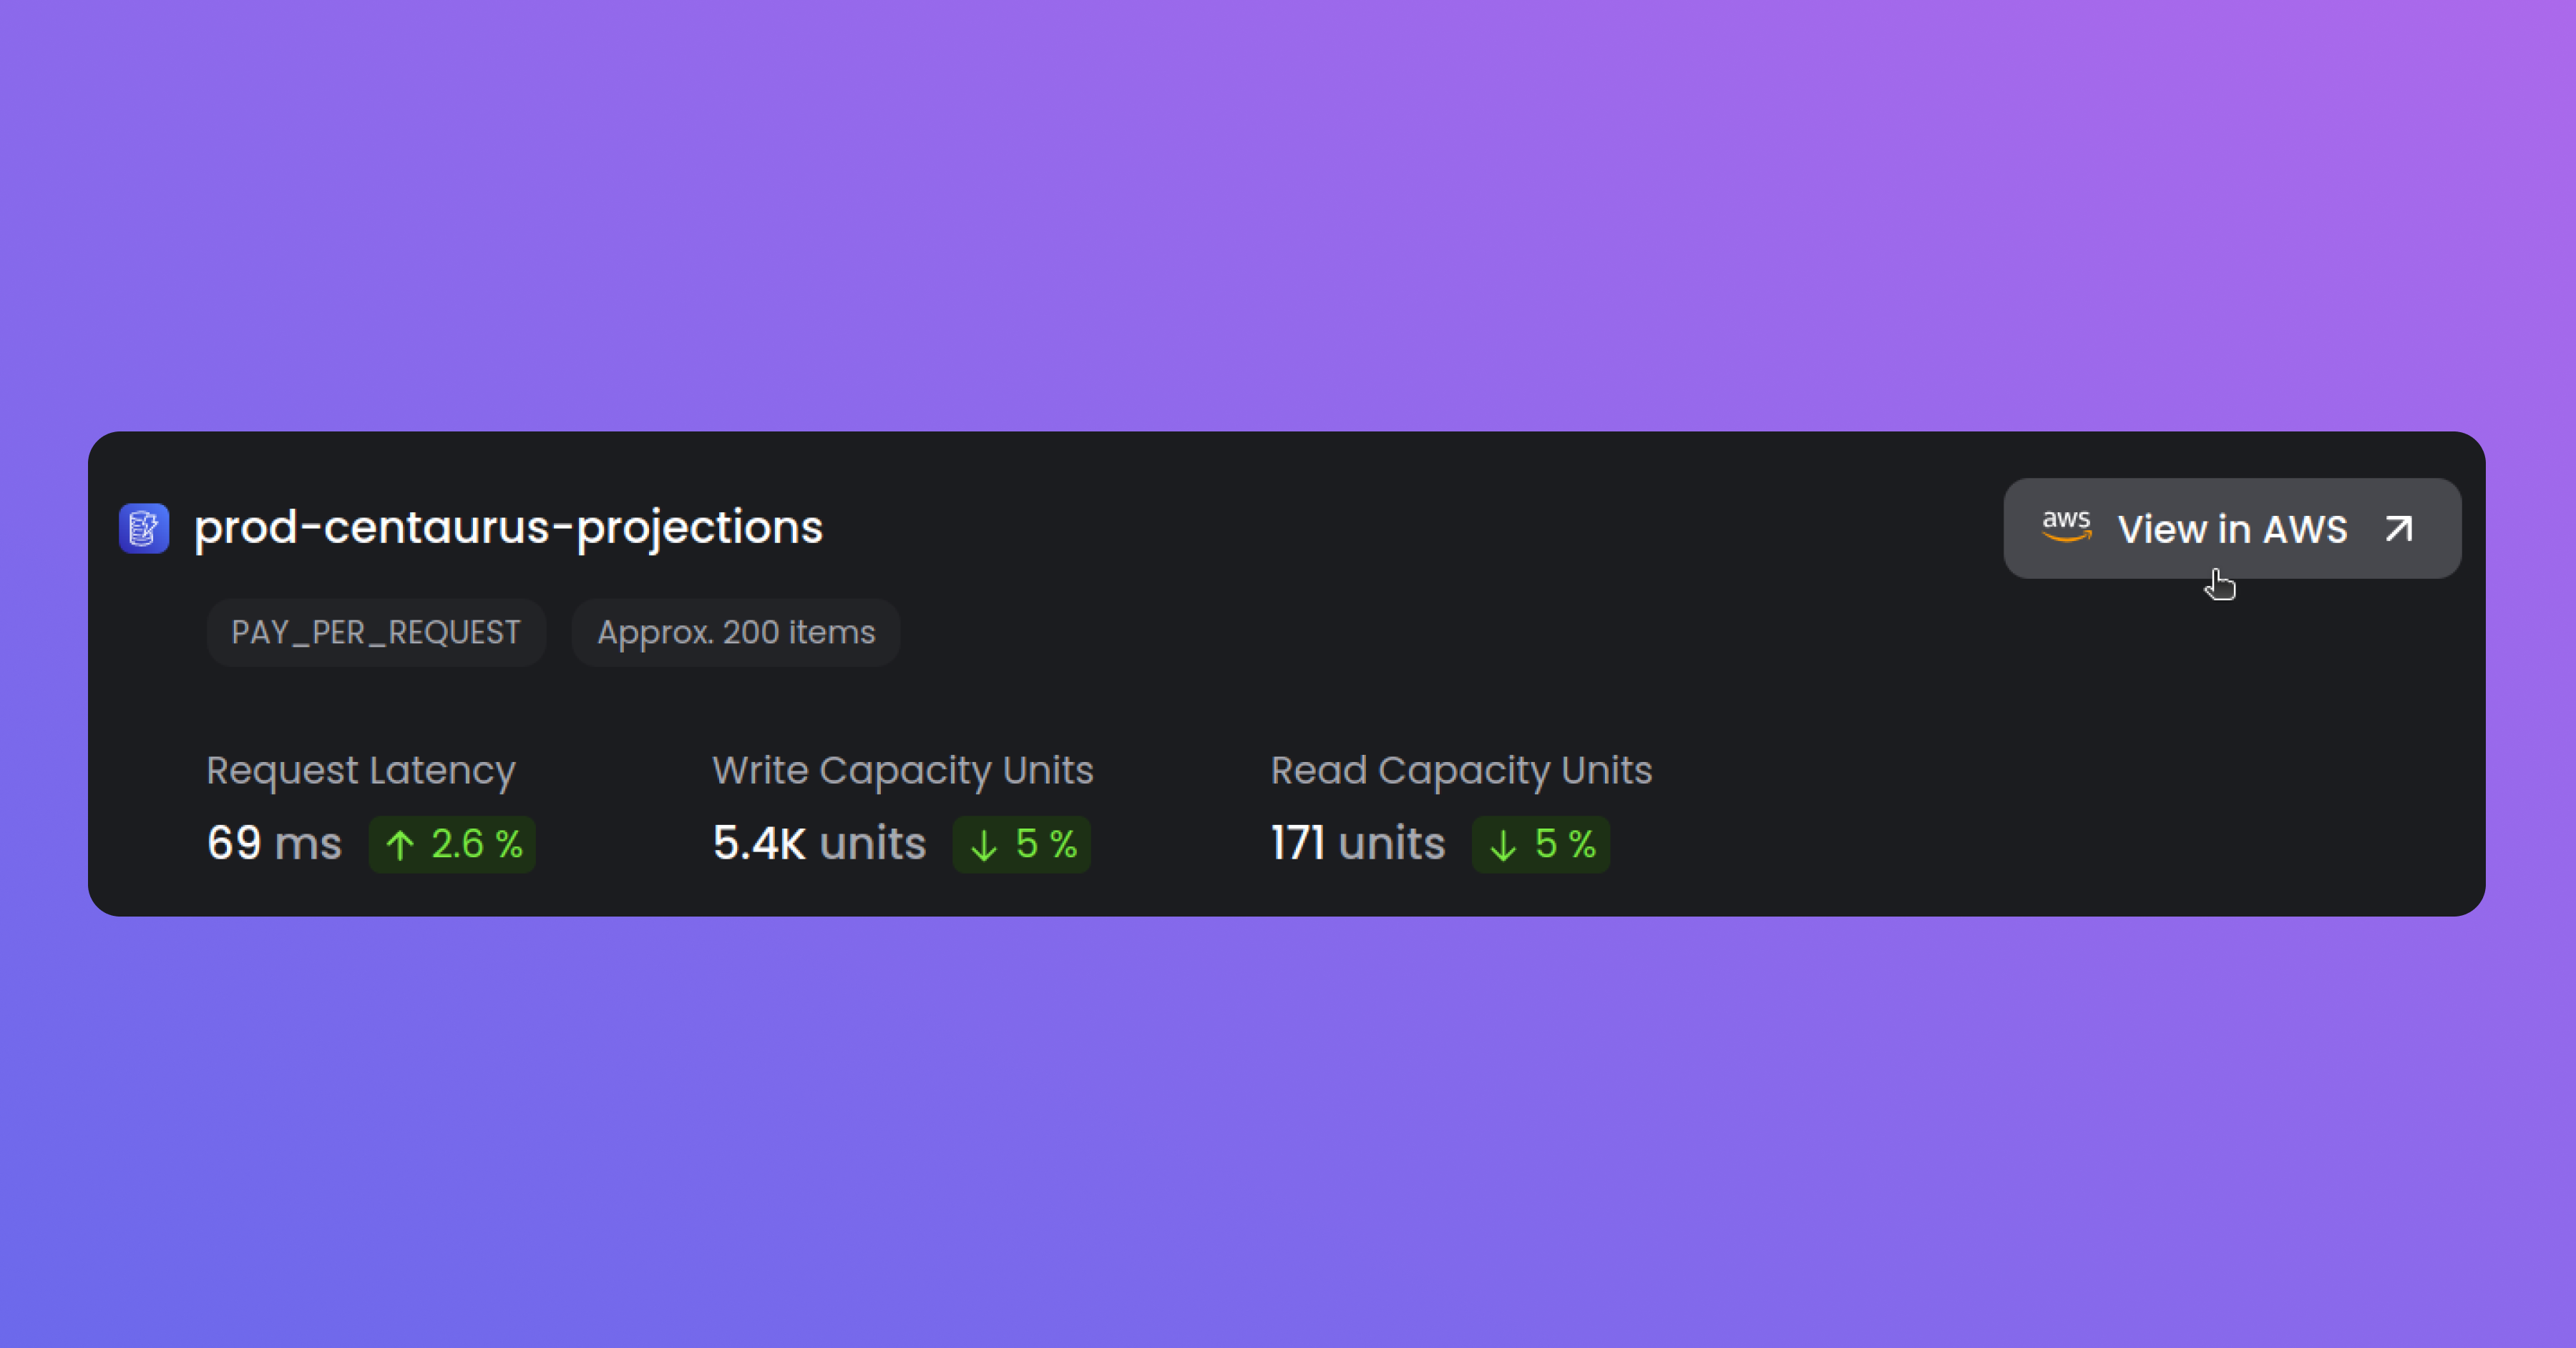Viewport: 2576px width, 1348px height.
Task: Click the Request Latency label
Action: pyautogui.click(x=361, y=771)
